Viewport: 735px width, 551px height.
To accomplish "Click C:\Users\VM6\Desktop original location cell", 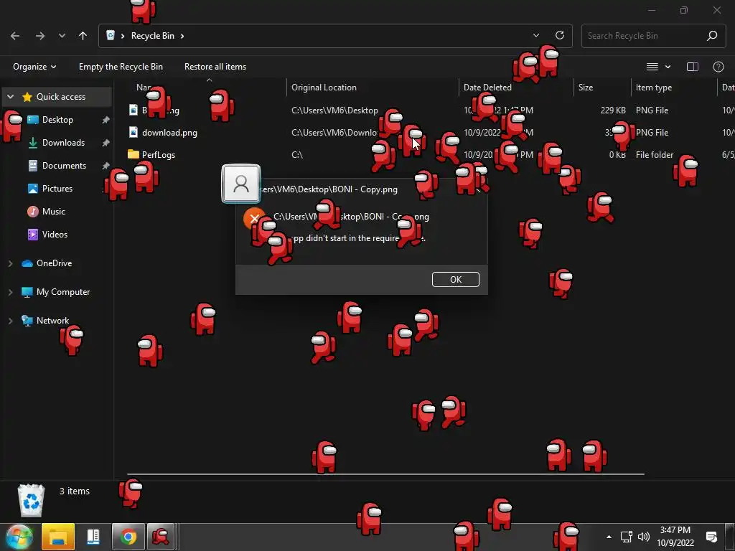I will [334, 110].
